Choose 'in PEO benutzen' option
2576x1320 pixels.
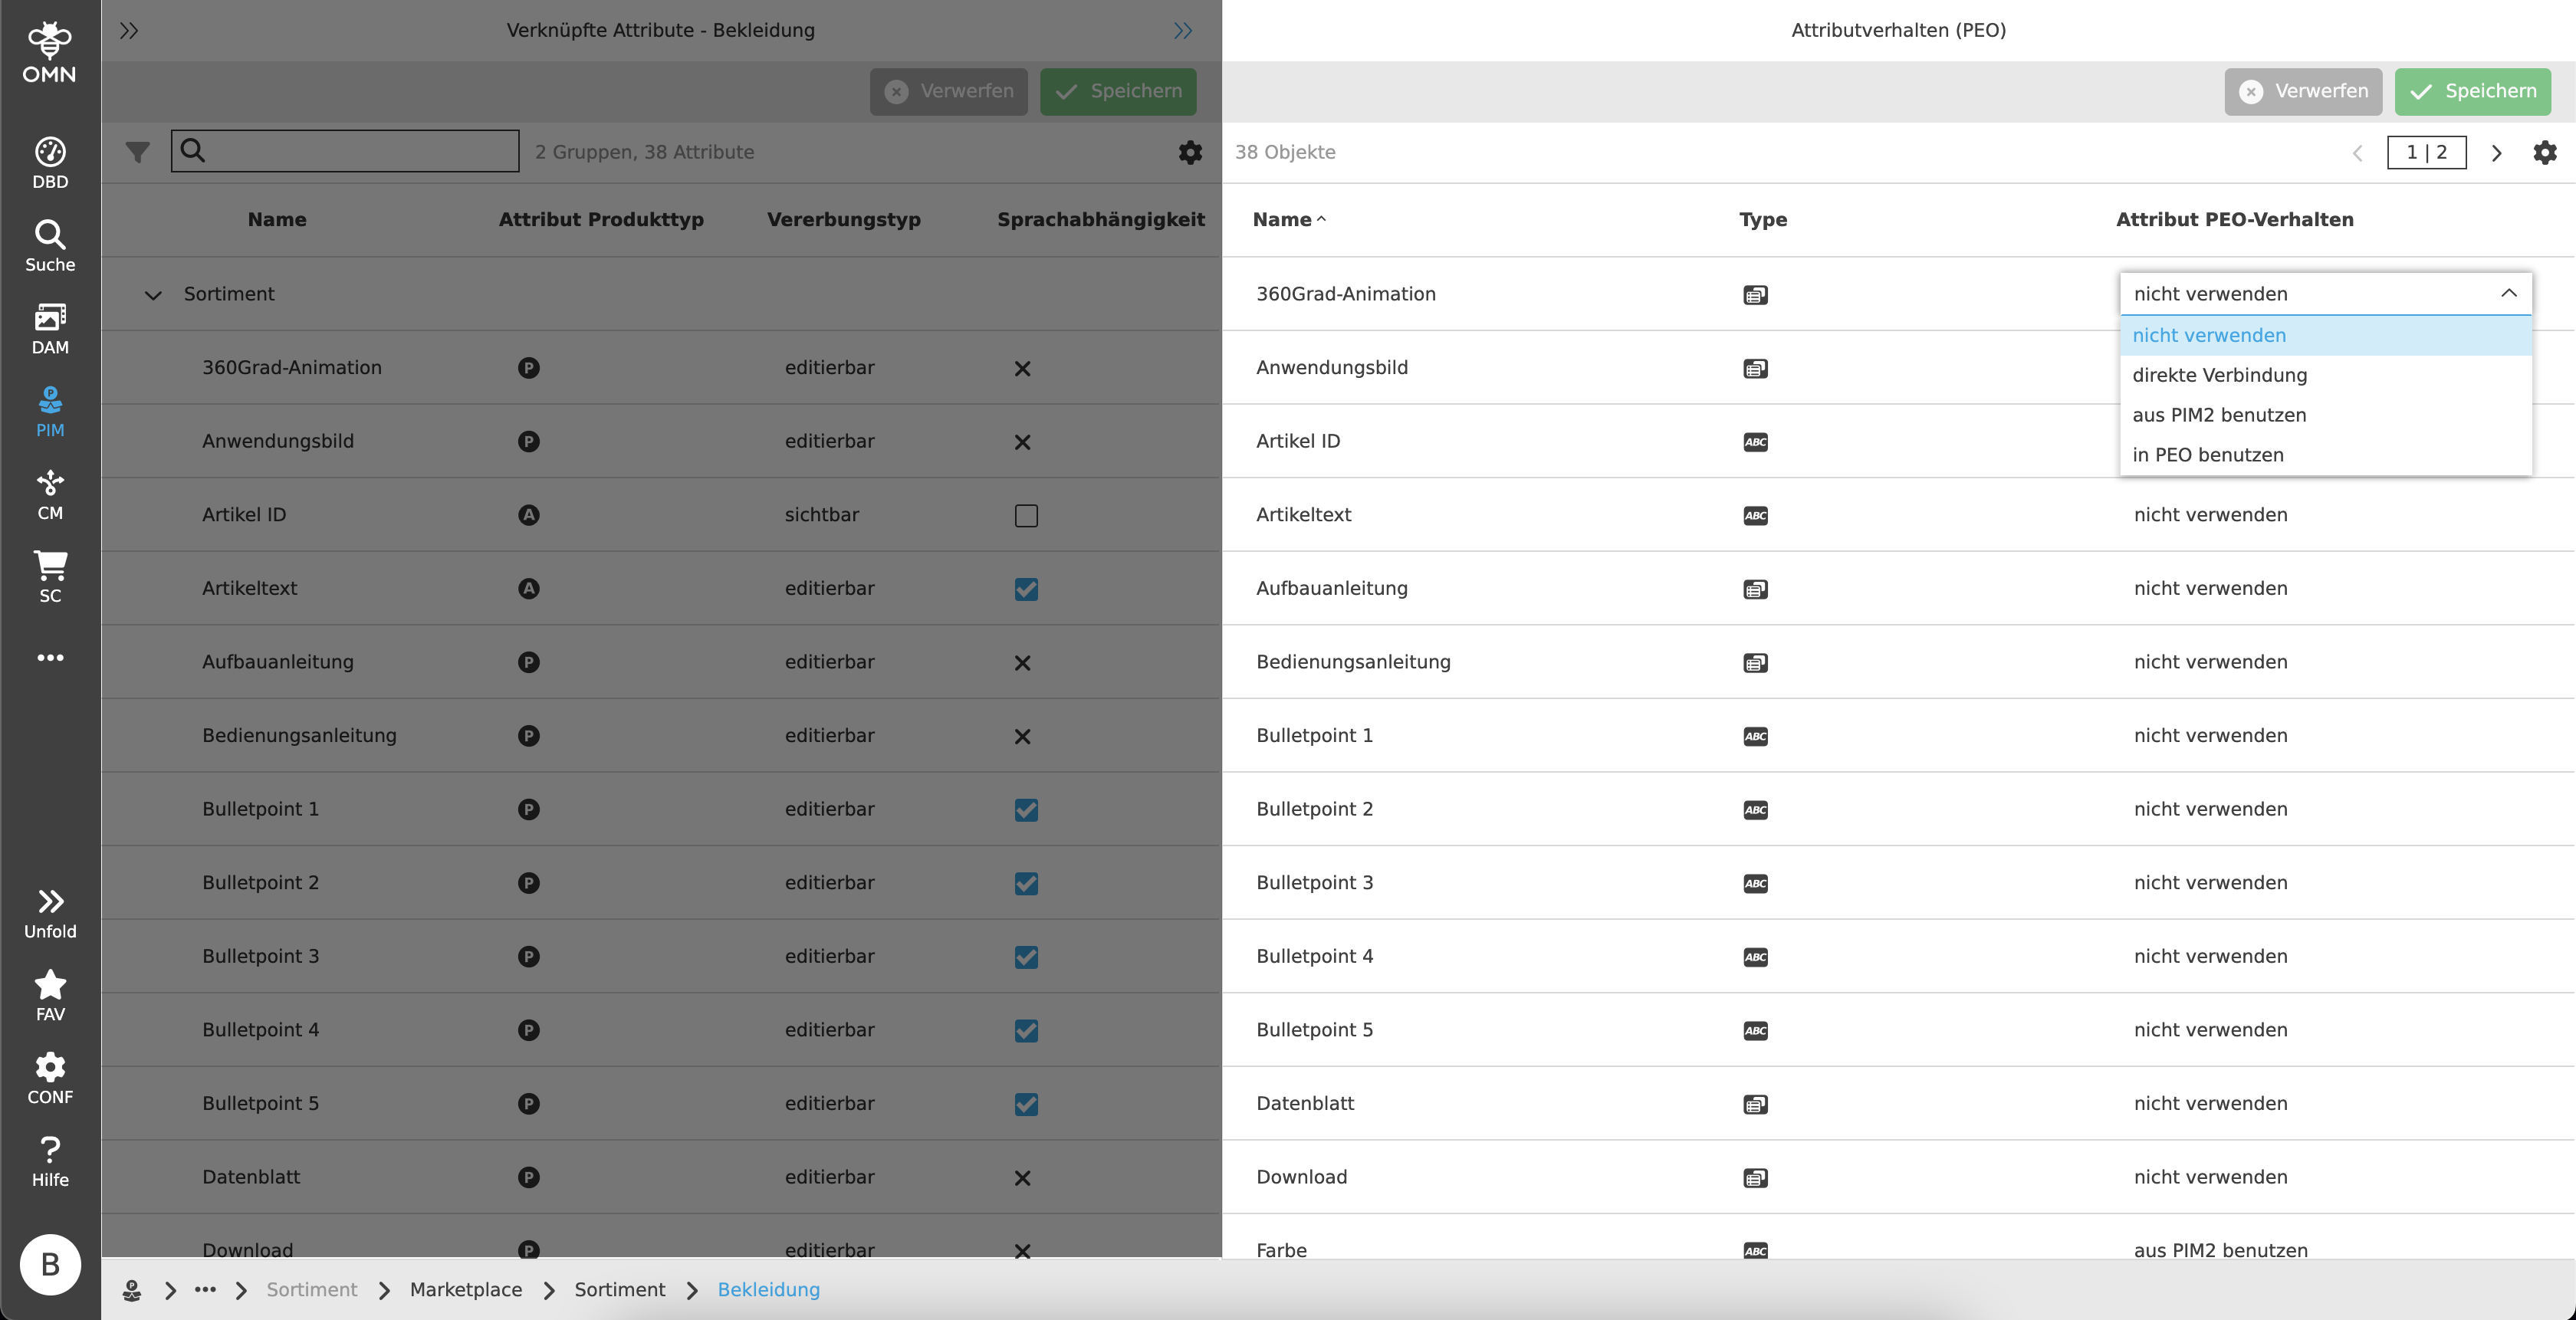tap(2207, 455)
